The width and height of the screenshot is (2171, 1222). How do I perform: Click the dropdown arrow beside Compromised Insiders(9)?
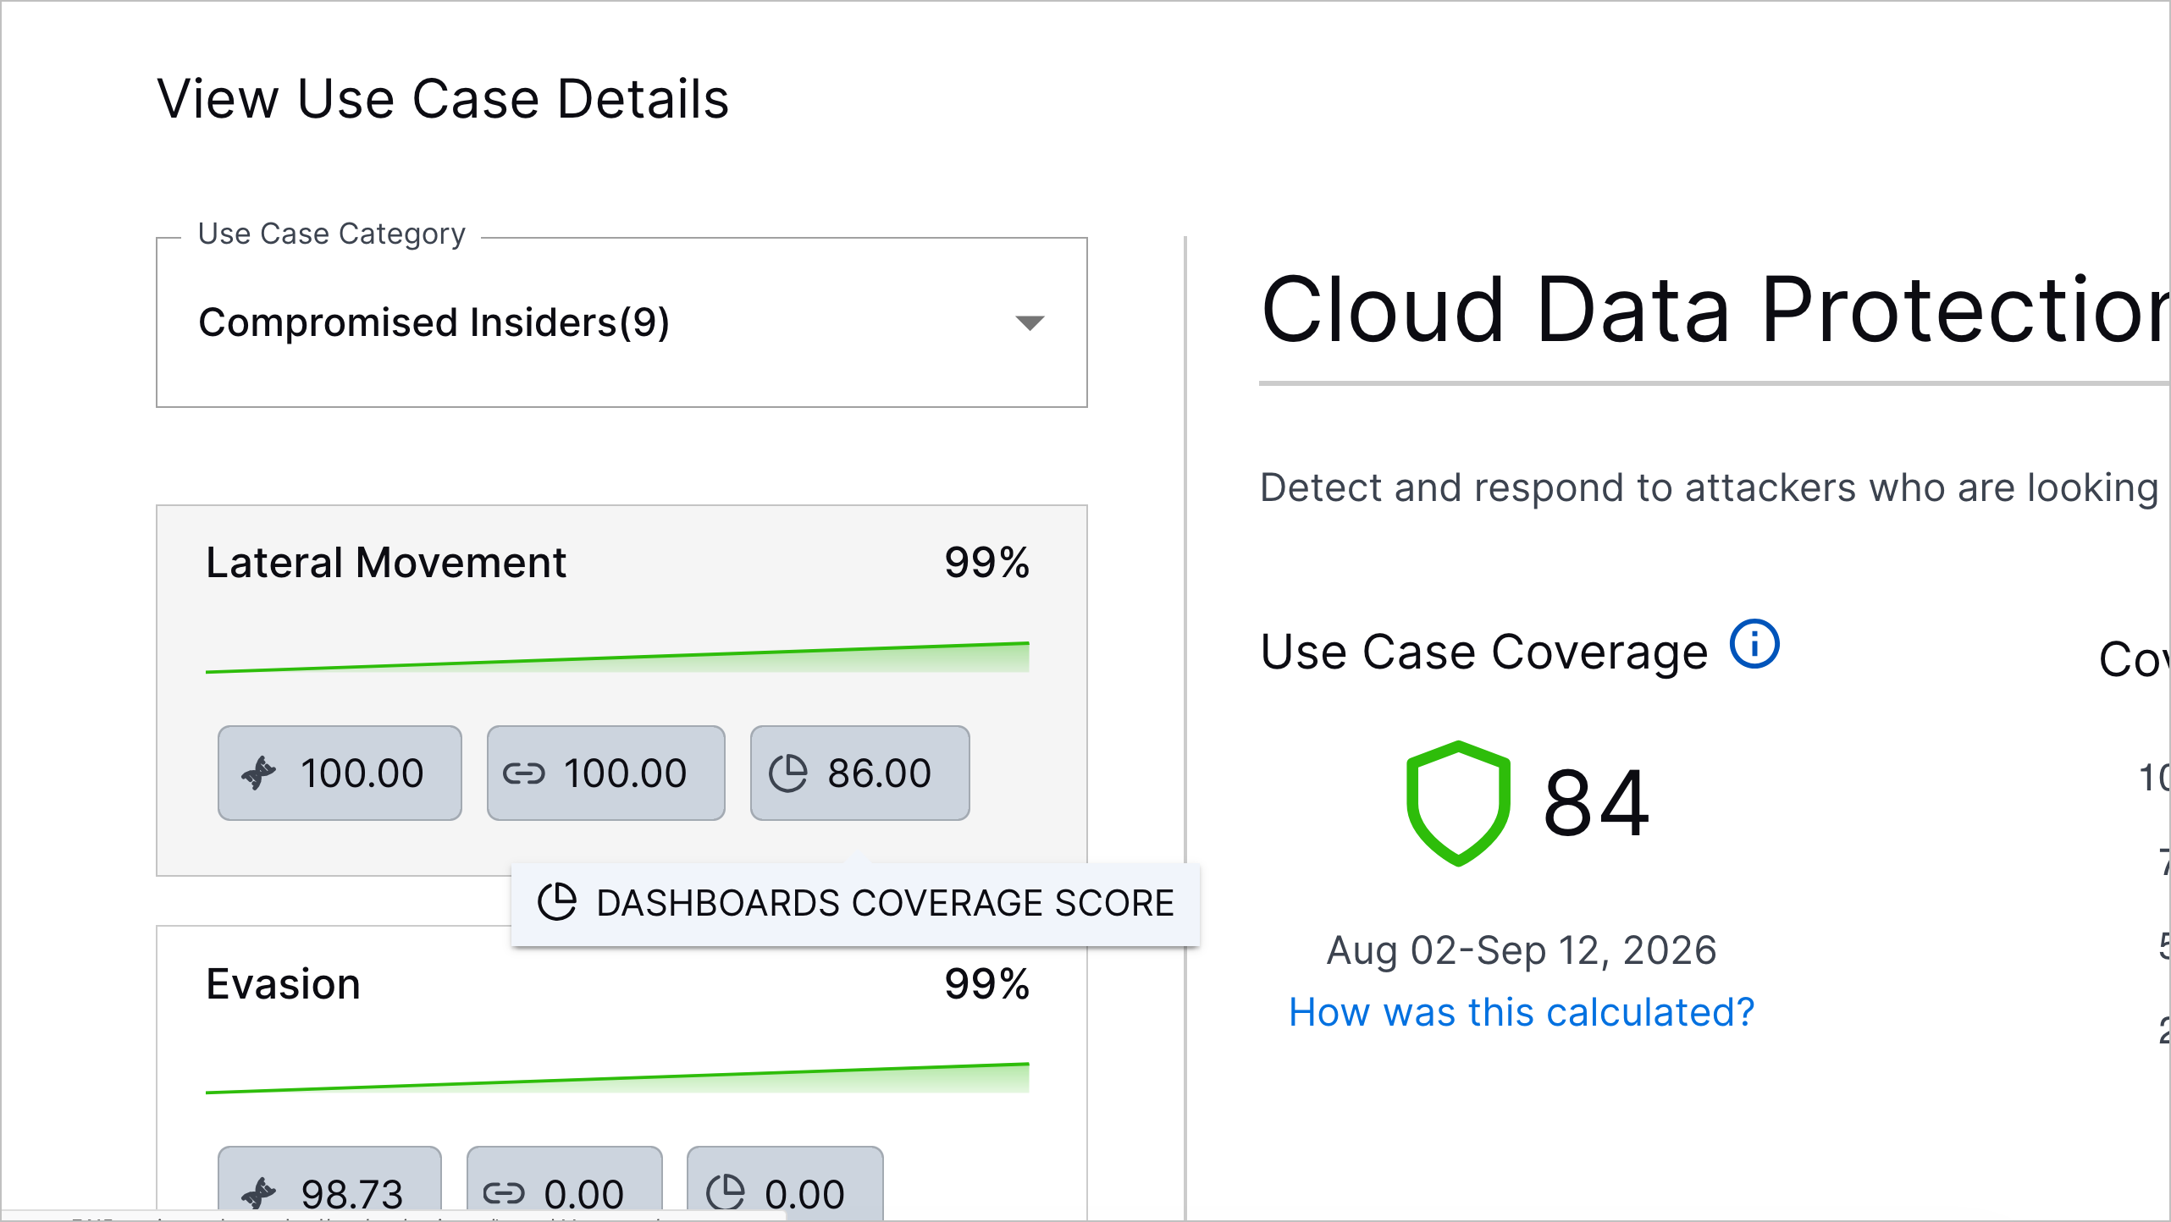(1030, 322)
